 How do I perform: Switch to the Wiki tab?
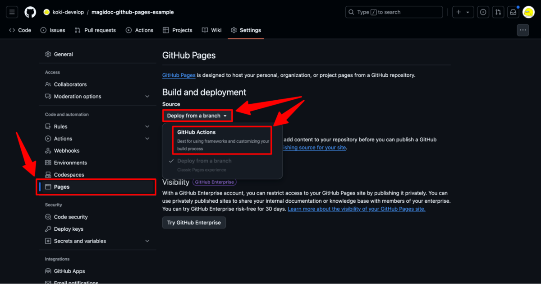coord(212,30)
